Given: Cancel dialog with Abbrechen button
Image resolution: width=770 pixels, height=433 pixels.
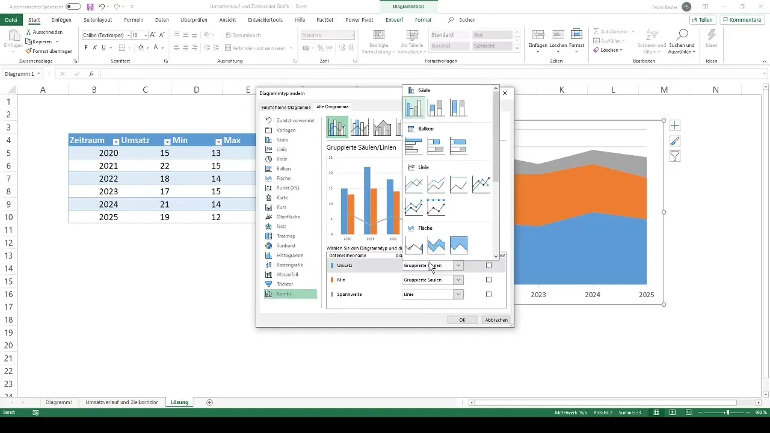Looking at the screenshot, I should [x=496, y=320].
